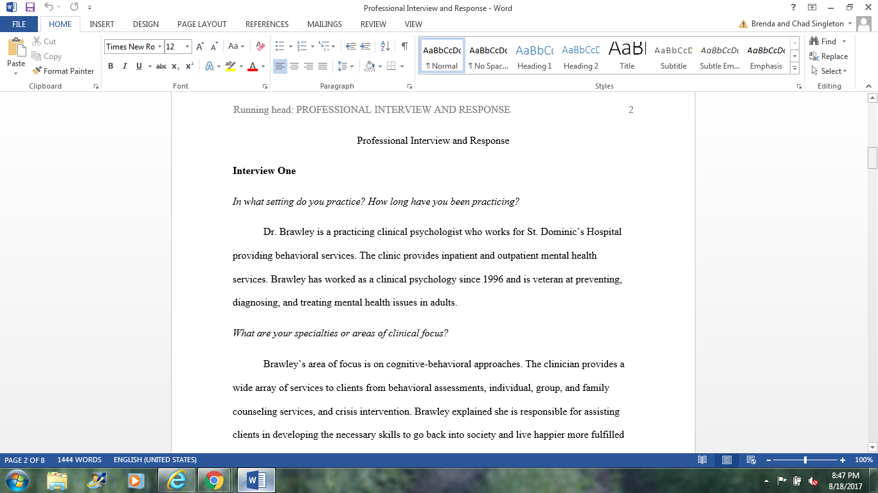The image size is (878, 493).
Task: Open the Font Size dropdown
Action: coord(186,46)
